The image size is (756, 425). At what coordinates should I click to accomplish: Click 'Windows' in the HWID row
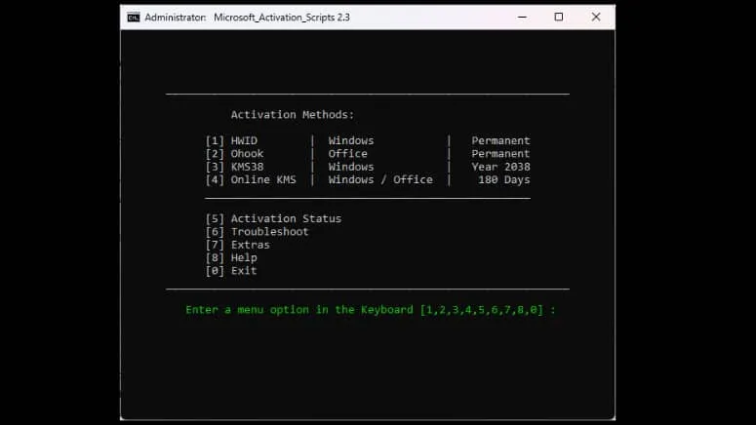pyautogui.click(x=351, y=140)
